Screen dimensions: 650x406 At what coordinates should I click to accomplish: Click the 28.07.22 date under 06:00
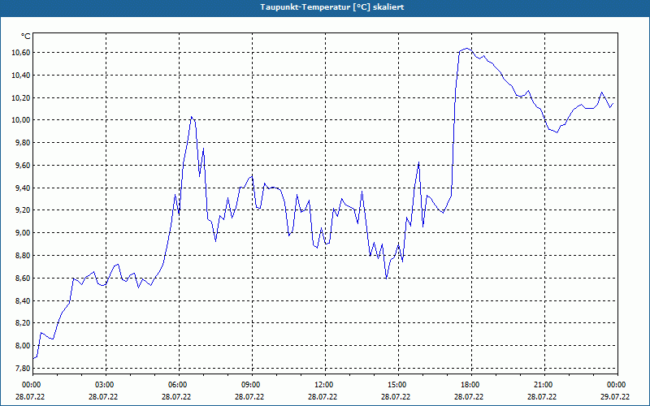tap(176, 396)
